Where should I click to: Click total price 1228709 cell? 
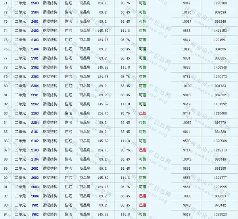click(x=221, y=3)
